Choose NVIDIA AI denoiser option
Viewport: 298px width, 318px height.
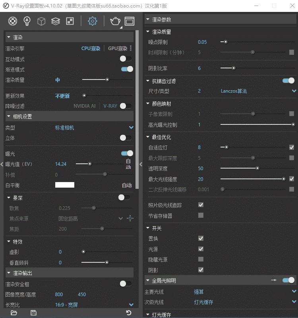pyautogui.click(x=84, y=106)
